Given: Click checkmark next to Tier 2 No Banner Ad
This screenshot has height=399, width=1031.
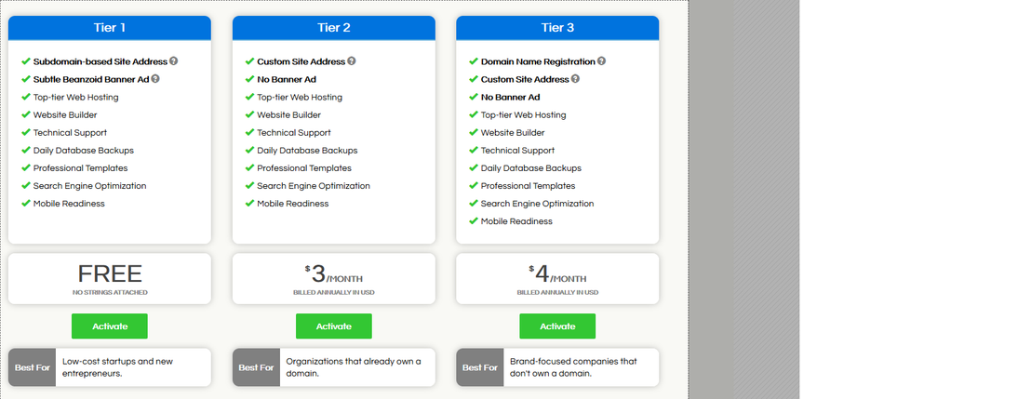Looking at the screenshot, I should pyautogui.click(x=249, y=79).
